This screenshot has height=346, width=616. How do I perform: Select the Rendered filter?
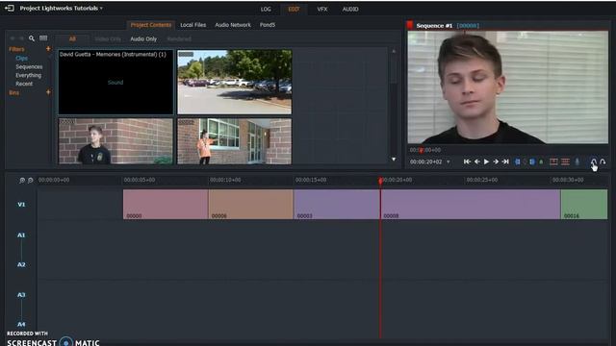tap(179, 38)
